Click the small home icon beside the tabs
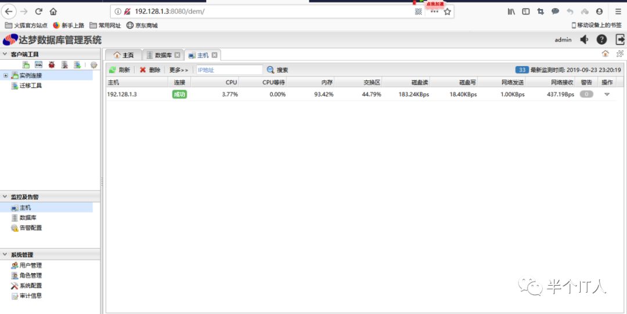This screenshot has height=314, width=627. point(606,53)
